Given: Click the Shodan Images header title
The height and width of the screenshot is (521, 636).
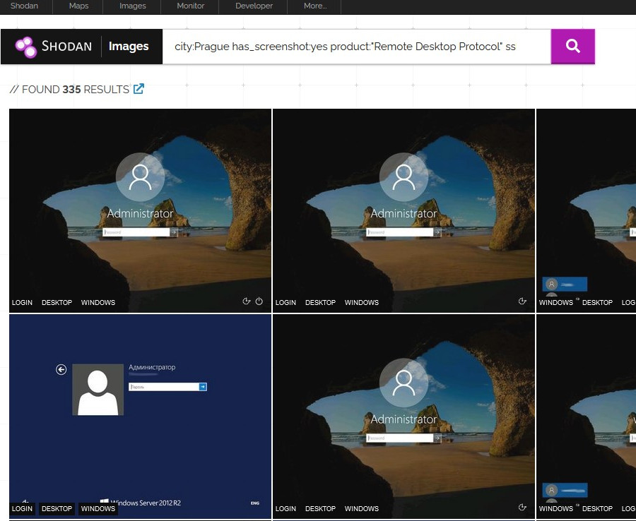Looking at the screenshot, I should pyautogui.click(x=129, y=46).
